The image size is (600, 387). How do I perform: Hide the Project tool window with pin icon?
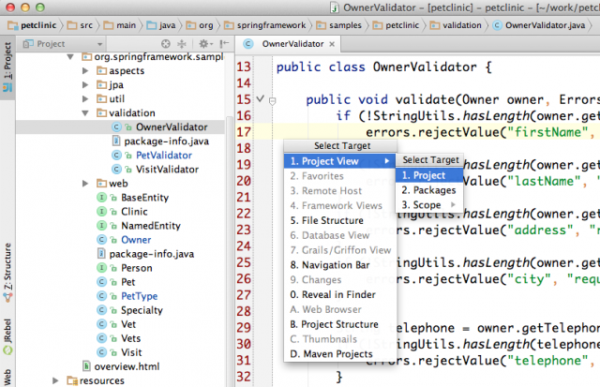click(x=224, y=44)
